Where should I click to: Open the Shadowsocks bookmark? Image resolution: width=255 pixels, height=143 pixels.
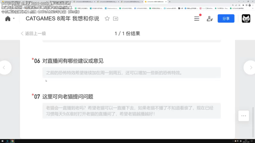point(111,8)
